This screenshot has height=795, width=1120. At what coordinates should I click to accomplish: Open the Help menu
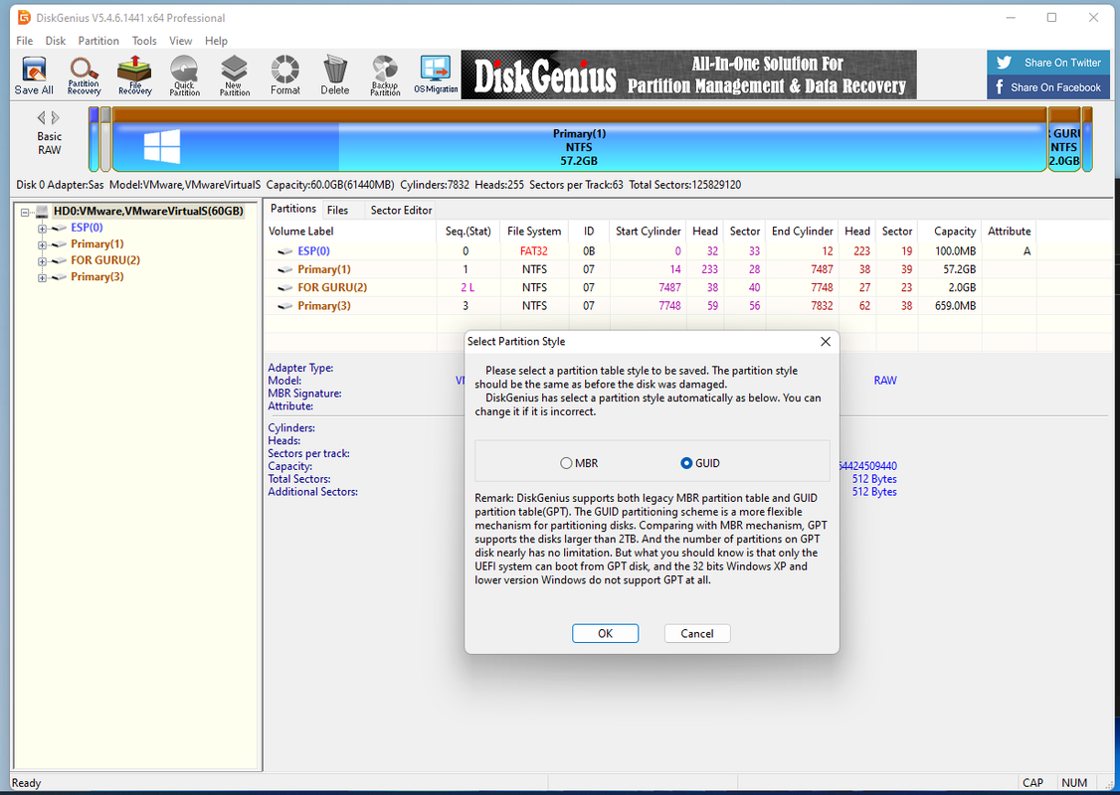click(217, 41)
